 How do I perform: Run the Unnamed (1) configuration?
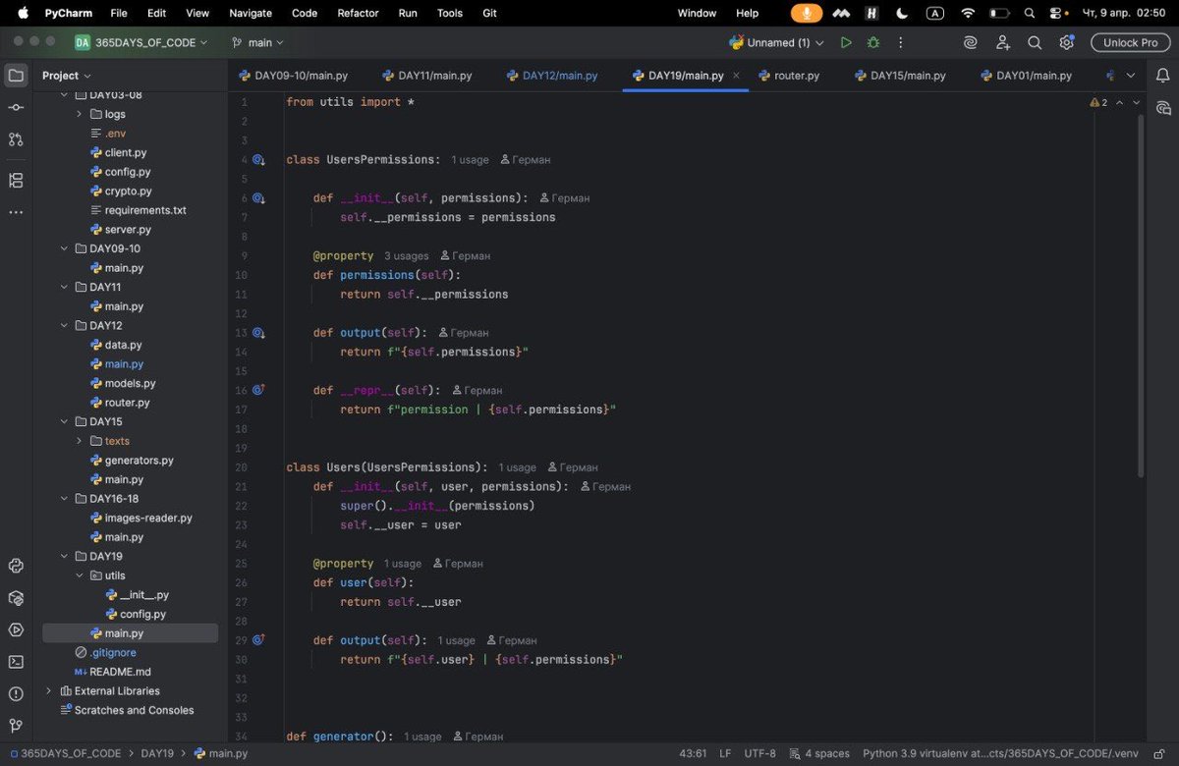click(846, 42)
